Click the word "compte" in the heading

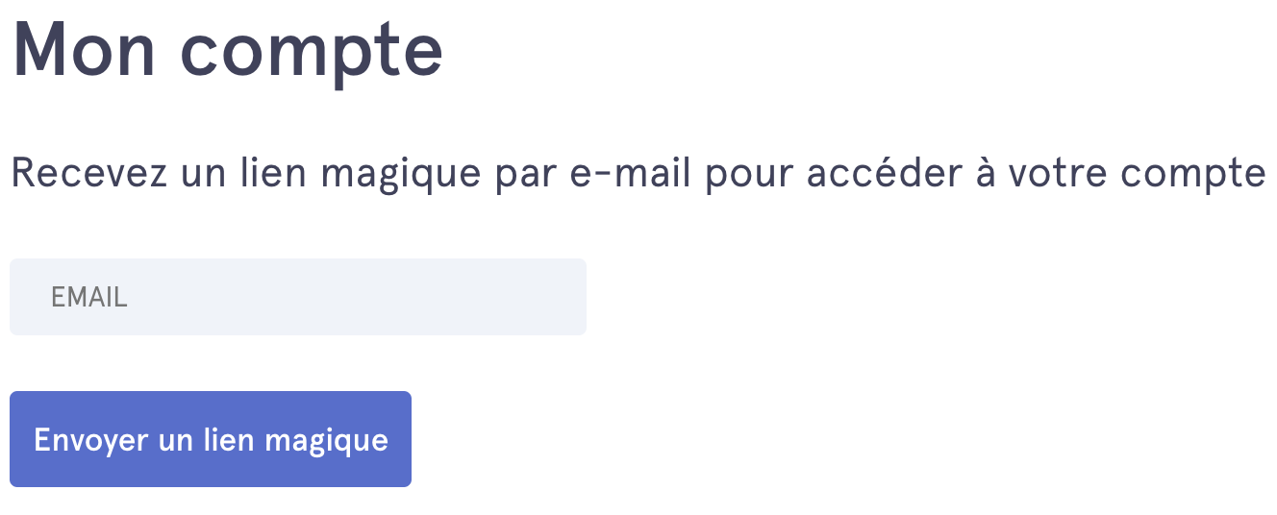pos(312,52)
